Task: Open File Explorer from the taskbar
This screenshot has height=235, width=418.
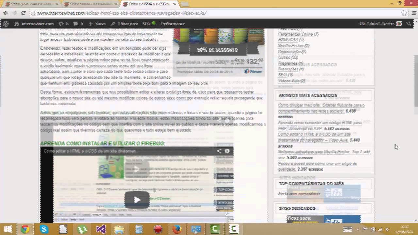Action: (120, 229)
